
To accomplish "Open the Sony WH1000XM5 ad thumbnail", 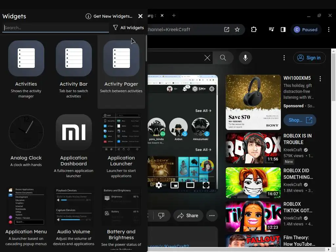I will click(253, 102).
